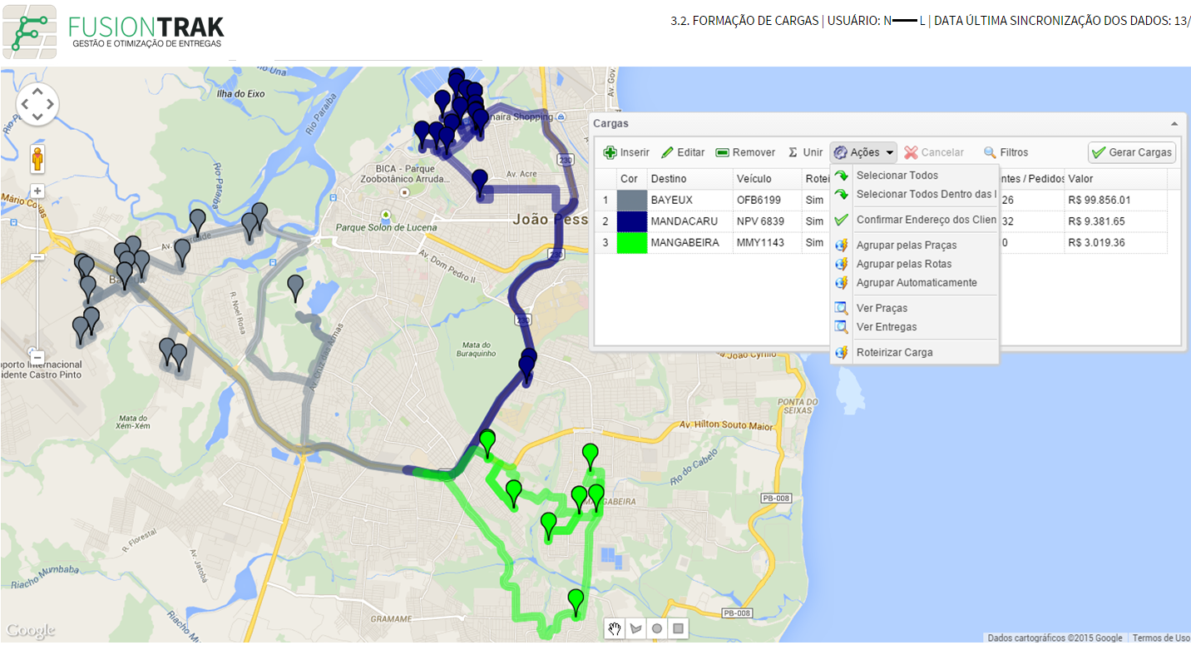Click the navy color swatch for MANDACARU
1191x645 pixels.
pyautogui.click(x=631, y=221)
